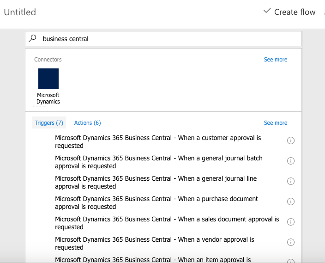Click See more next to Connectors
325x263 pixels.
click(275, 60)
